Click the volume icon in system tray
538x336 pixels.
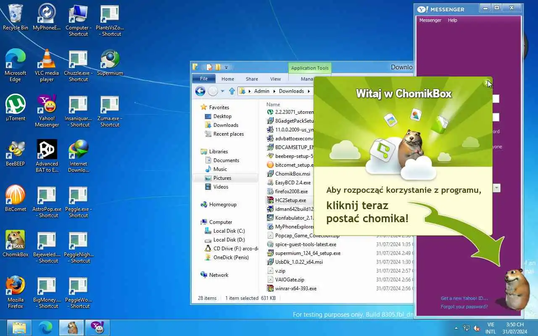pos(477,328)
